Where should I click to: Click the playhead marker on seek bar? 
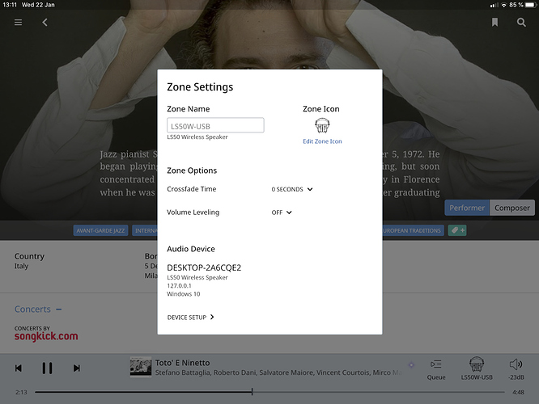[x=253, y=391]
